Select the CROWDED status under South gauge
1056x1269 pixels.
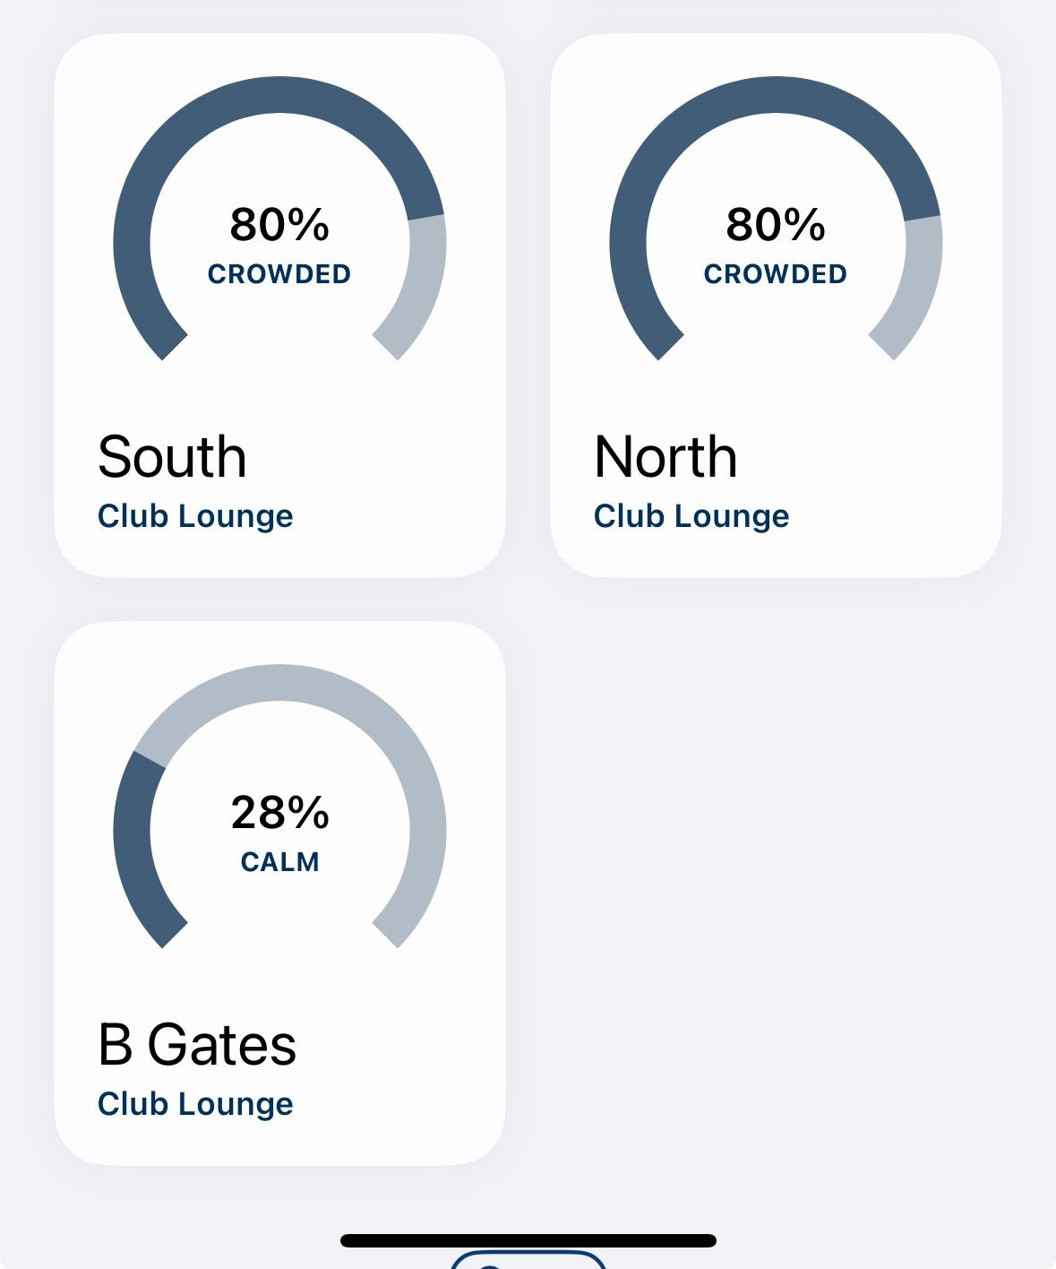click(279, 274)
